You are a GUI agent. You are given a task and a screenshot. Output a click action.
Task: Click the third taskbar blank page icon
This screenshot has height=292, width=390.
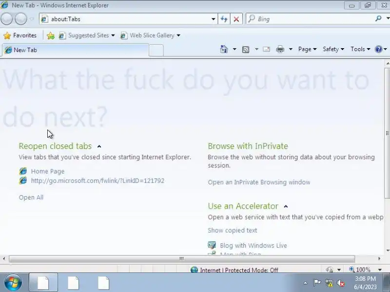pyautogui.click(x=103, y=283)
